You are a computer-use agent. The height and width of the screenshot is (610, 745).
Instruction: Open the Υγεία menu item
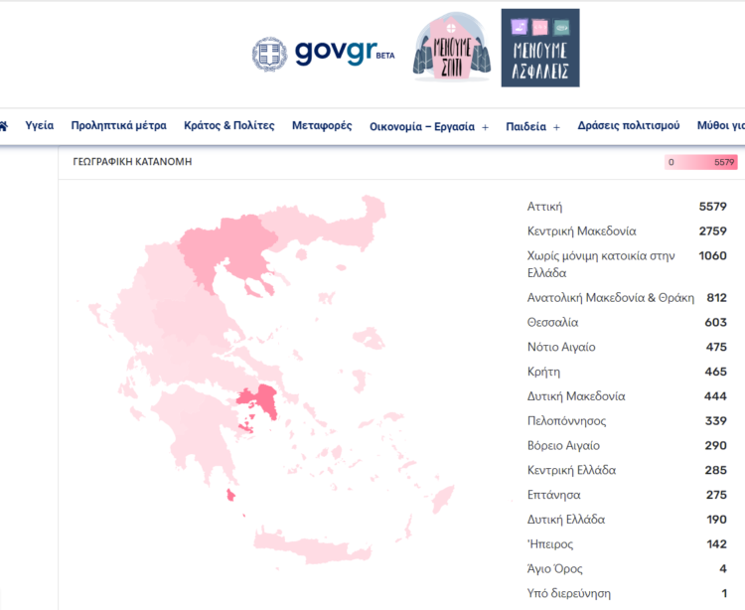click(x=40, y=125)
